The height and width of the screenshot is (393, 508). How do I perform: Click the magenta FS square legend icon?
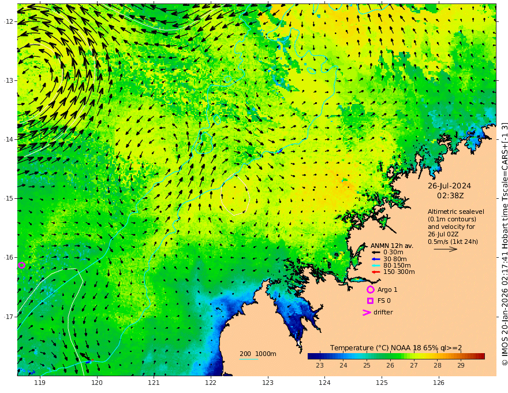(x=370, y=301)
